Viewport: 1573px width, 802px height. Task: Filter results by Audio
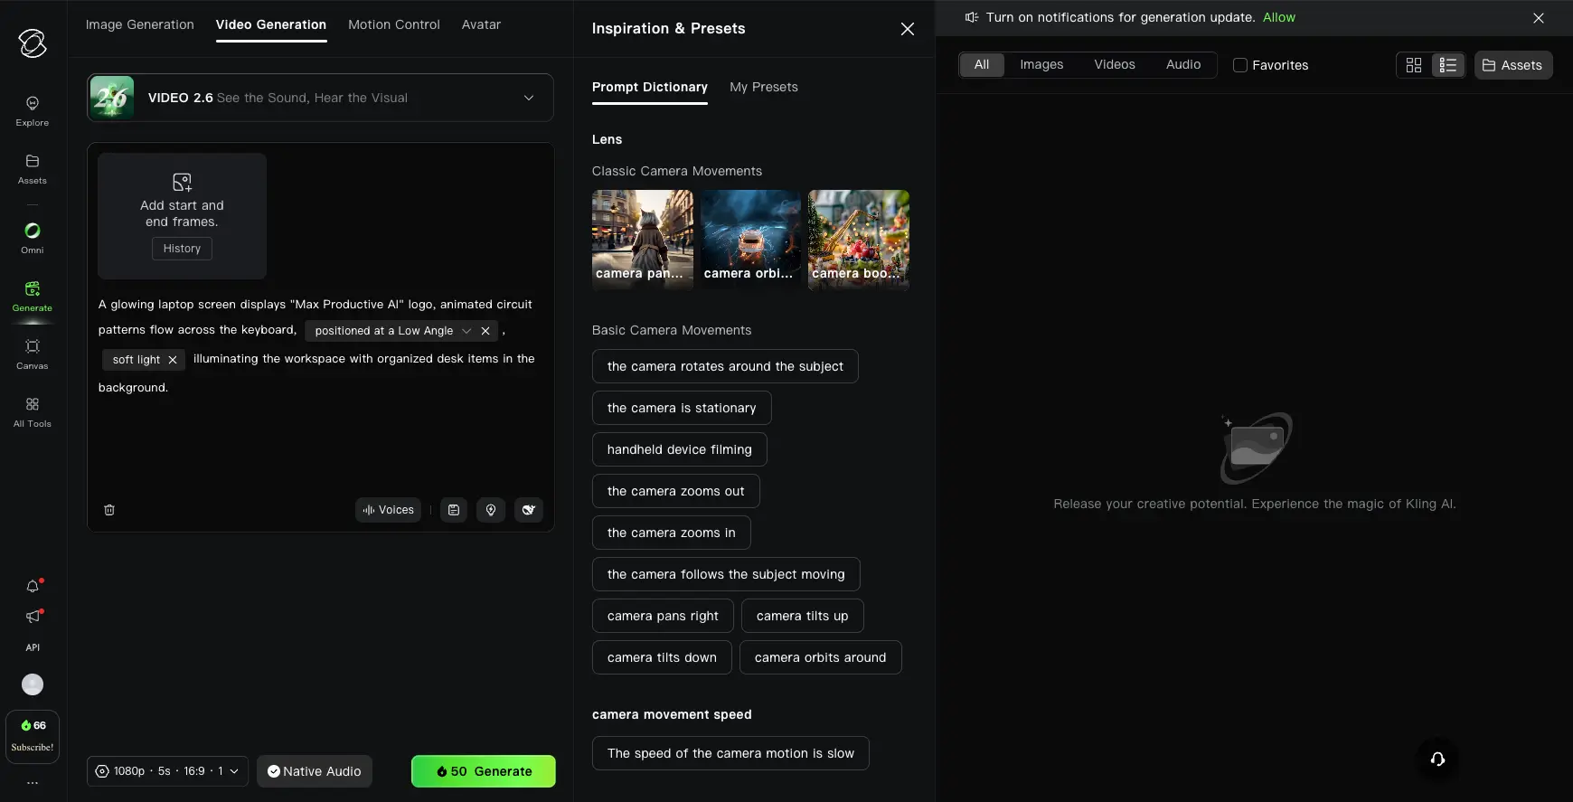(1183, 65)
